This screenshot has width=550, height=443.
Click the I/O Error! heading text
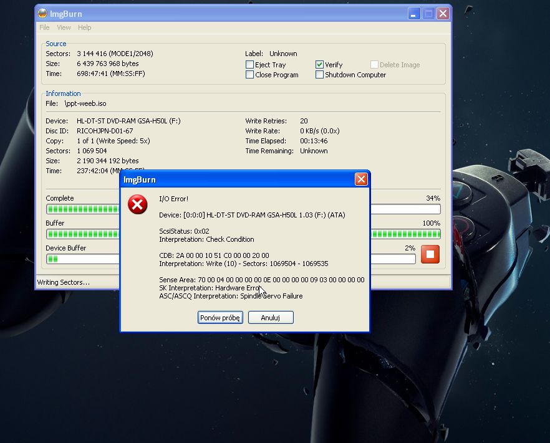tap(173, 199)
